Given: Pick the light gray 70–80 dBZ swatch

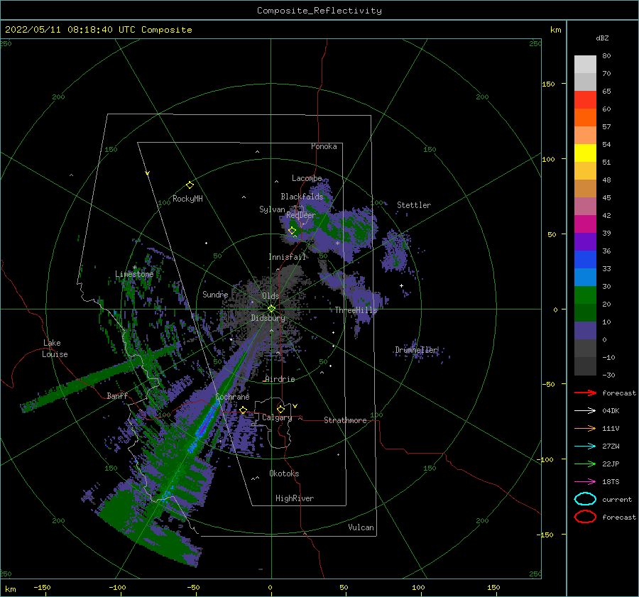Looking at the screenshot, I should point(585,65).
